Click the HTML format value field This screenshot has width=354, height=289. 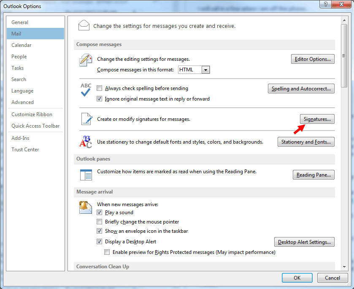pyautogui.click(x=190, y=70)
